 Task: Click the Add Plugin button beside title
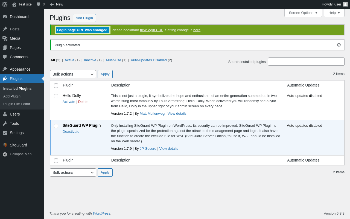[x=84, y=18]
